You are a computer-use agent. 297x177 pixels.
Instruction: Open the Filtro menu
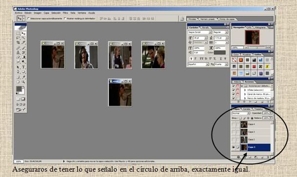coord(65,13)
